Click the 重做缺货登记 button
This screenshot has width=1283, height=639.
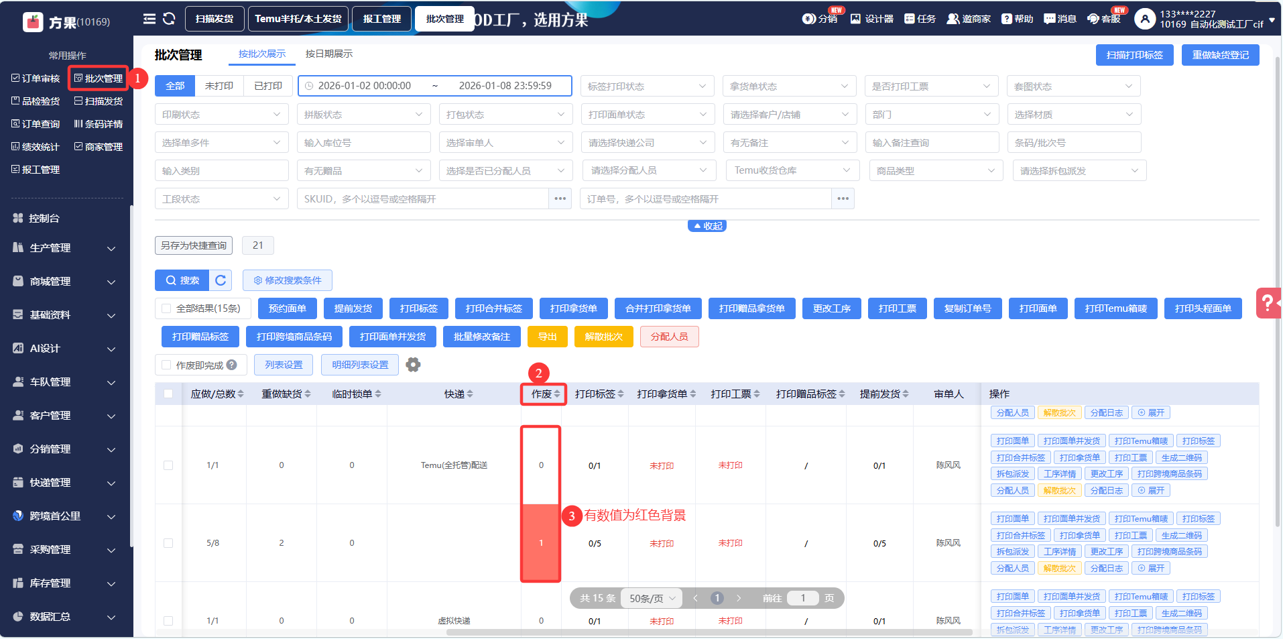[x=1221, y=55]
